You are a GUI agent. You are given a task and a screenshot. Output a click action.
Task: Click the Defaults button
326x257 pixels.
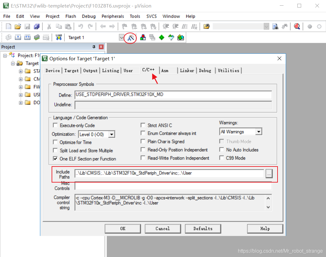pyautogui.click(x=203, y=228)
